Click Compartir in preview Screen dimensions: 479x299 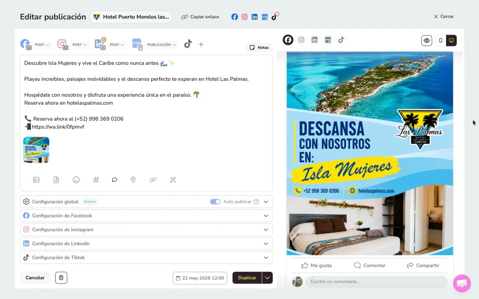tap(423, 265)
